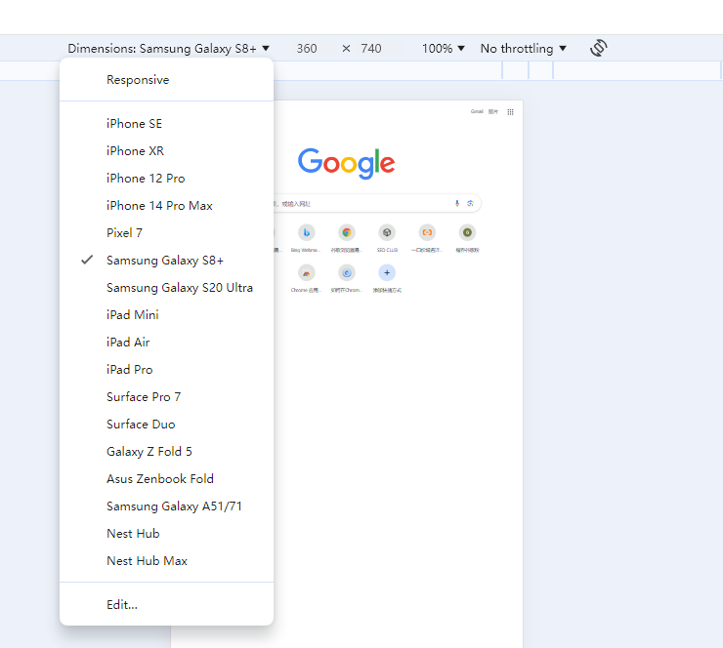The width and height of the screenshot is (723, 648).
Task: Open the images link beside Gmail
Action: pos(493,111)
